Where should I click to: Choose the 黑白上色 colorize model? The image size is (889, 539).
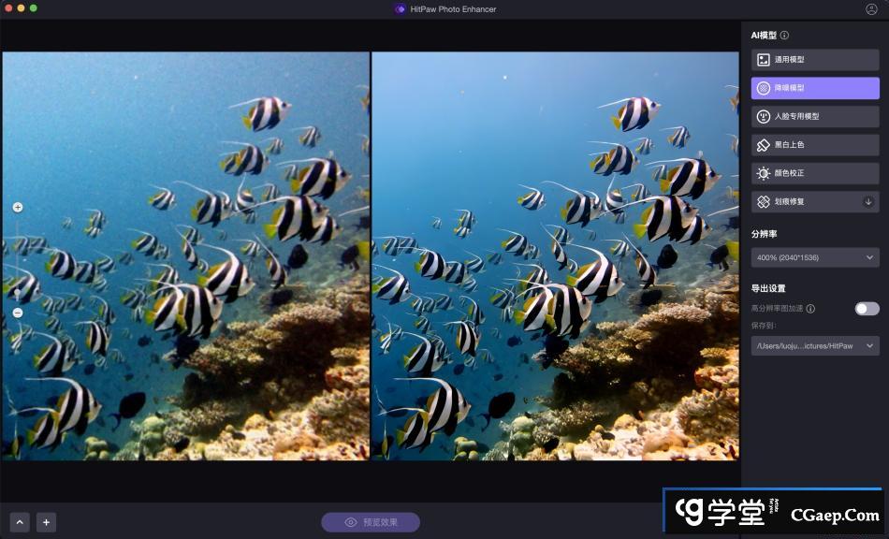click(814, 145)
